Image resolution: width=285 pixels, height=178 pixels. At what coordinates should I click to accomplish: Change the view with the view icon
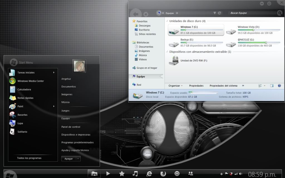point(260,86)
